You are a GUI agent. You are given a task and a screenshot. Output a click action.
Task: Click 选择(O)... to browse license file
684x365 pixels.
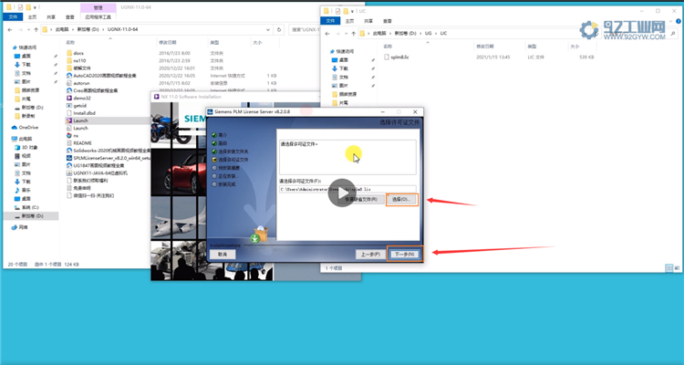coord(401,200)
